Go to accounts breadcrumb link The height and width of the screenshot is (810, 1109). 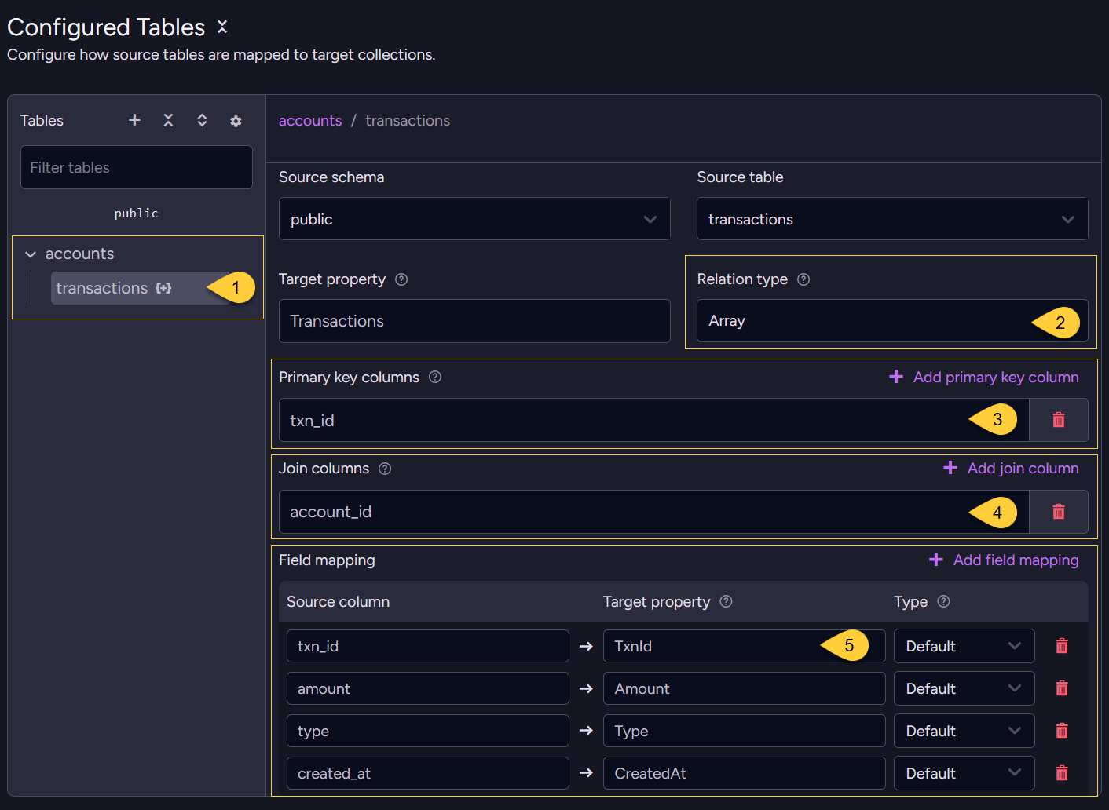pyautogui.click(x=310, y=121)
